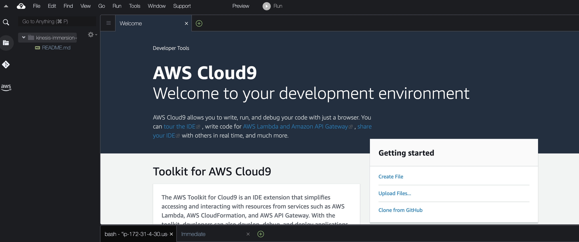Add a new terminal tab with plus icon
This screenshot has width=579, height=242.
(x=261, y=234)
